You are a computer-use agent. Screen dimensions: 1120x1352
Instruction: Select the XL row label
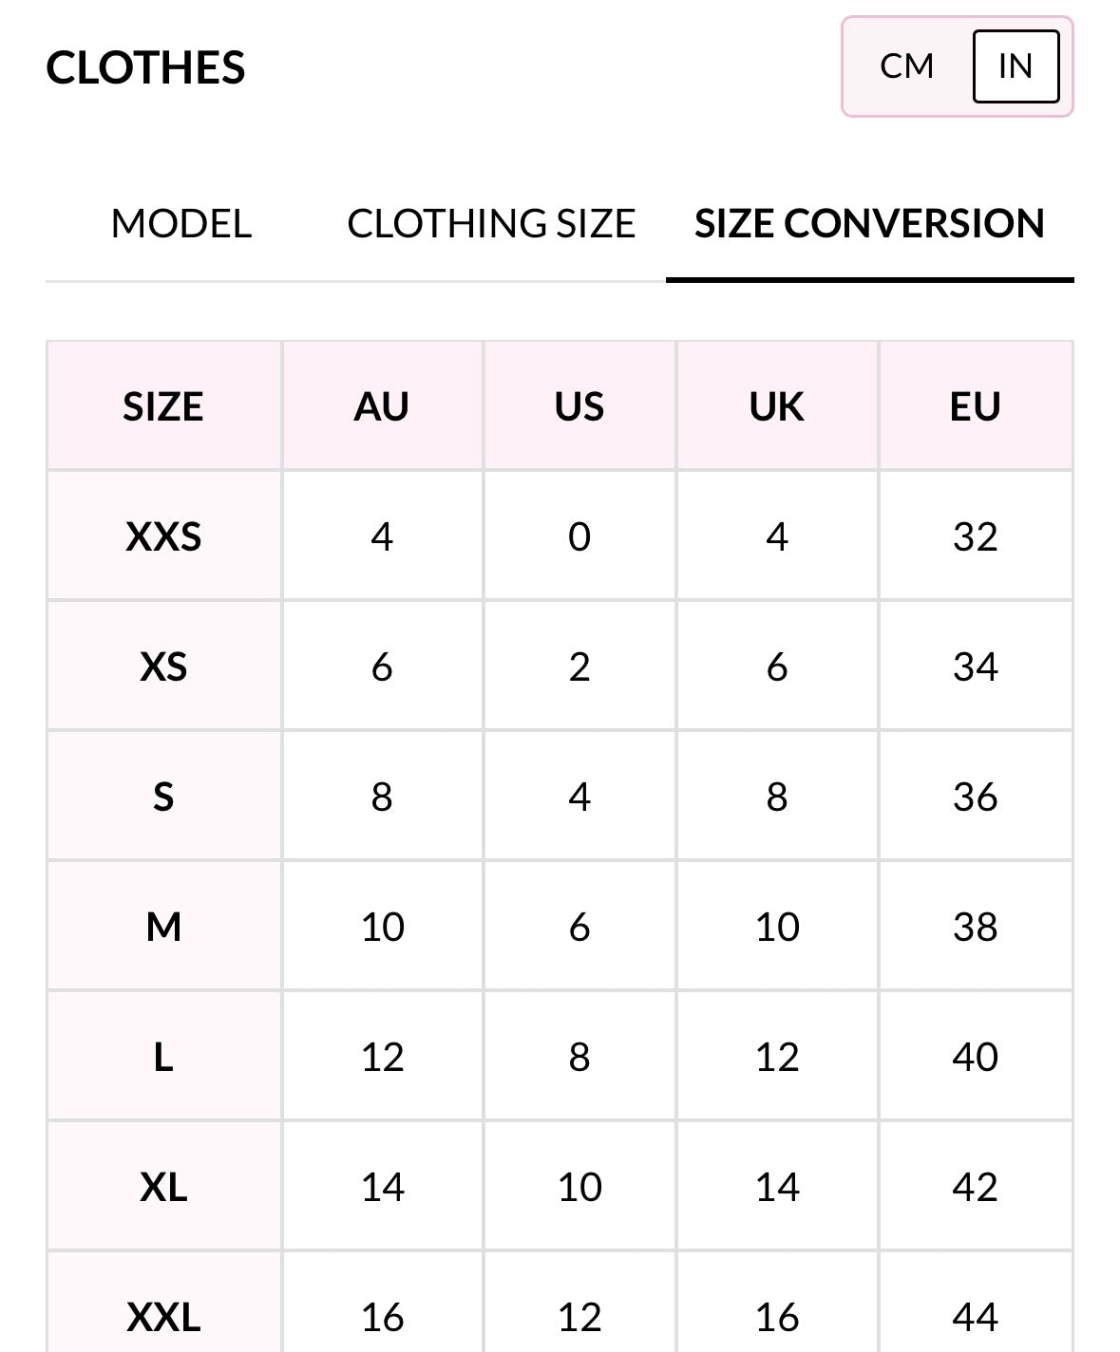(x=163, y=1187)
